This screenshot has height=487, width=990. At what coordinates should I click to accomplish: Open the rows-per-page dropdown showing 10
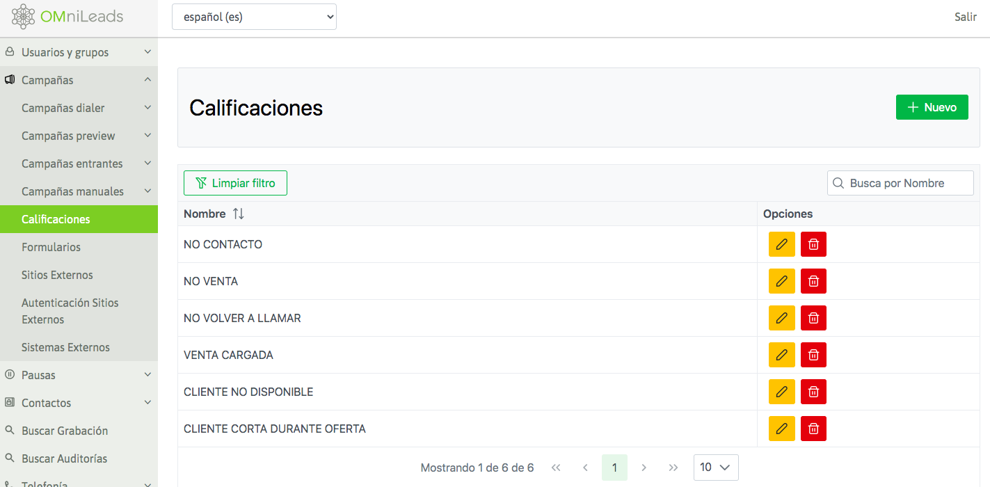(x=715, y=468)
